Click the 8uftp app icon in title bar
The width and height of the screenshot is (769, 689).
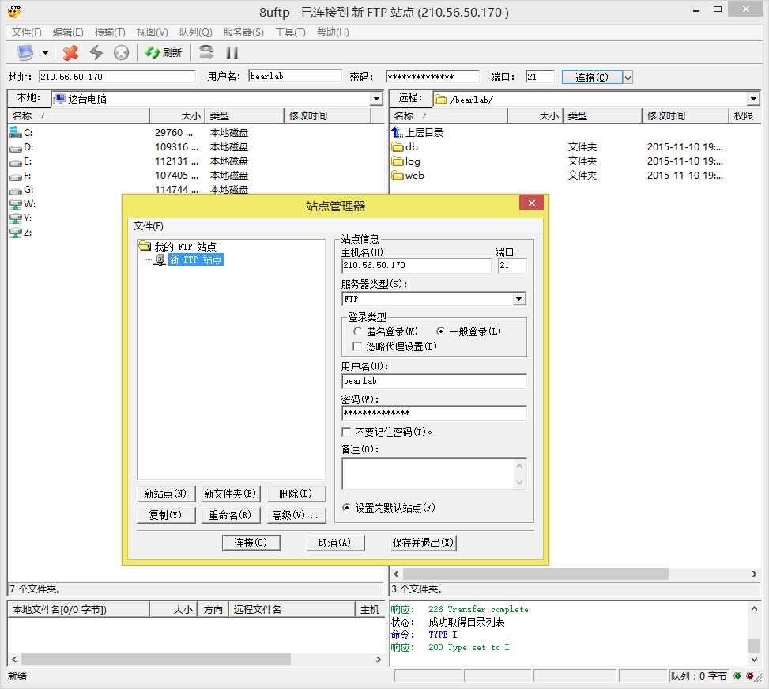[x=15, y=11]
